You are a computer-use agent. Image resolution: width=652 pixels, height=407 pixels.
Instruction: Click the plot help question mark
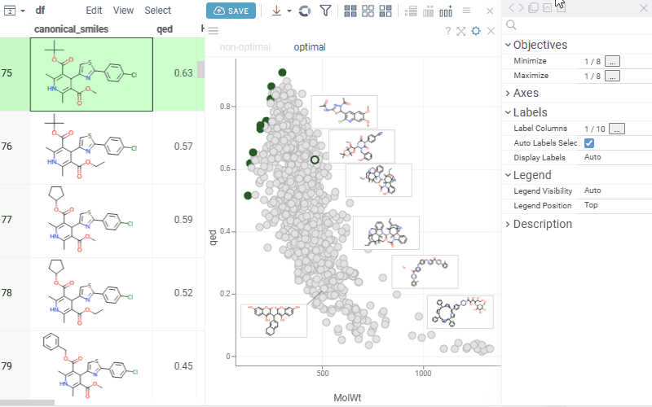(x=447, y=31)
